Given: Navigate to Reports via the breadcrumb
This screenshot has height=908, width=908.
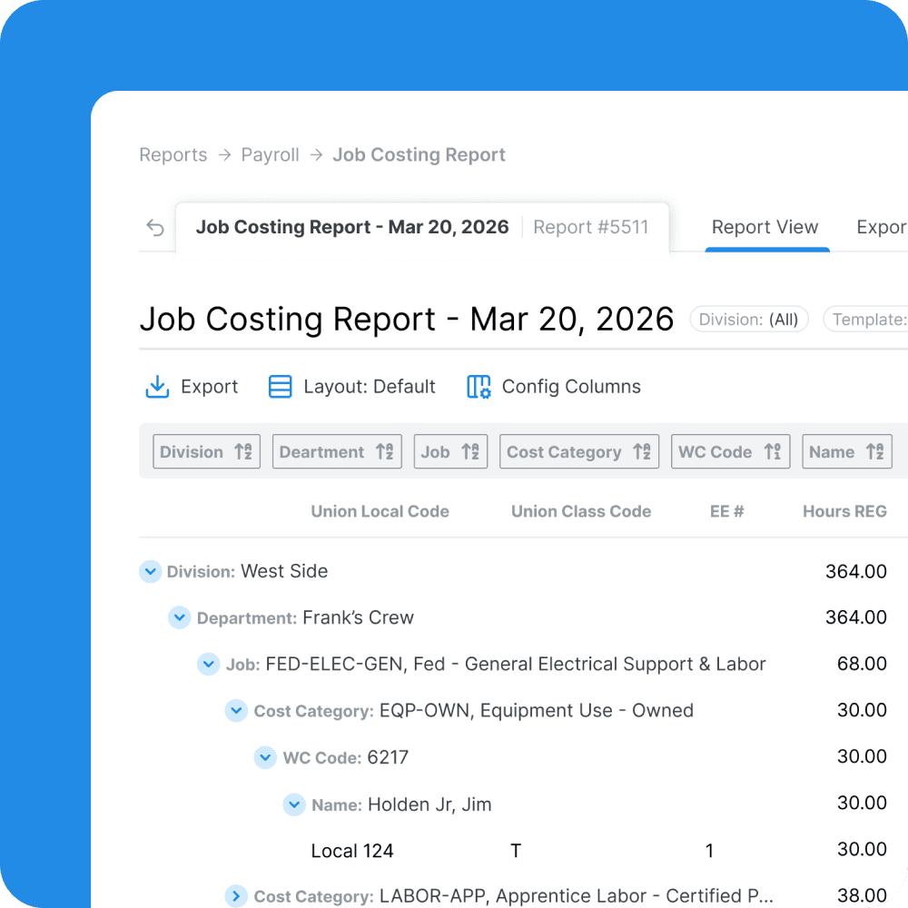Looking at the screenshot, I should pos(173,154).
